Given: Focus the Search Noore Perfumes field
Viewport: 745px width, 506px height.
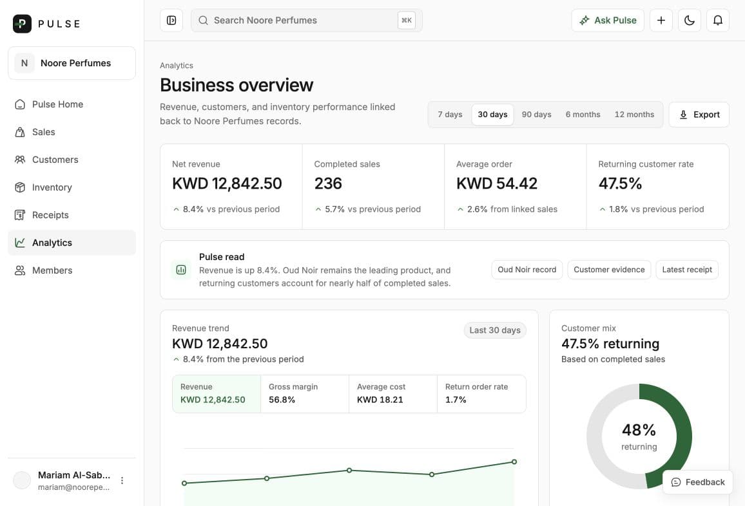Looking at the screenshot, I should tap(307, 21).
